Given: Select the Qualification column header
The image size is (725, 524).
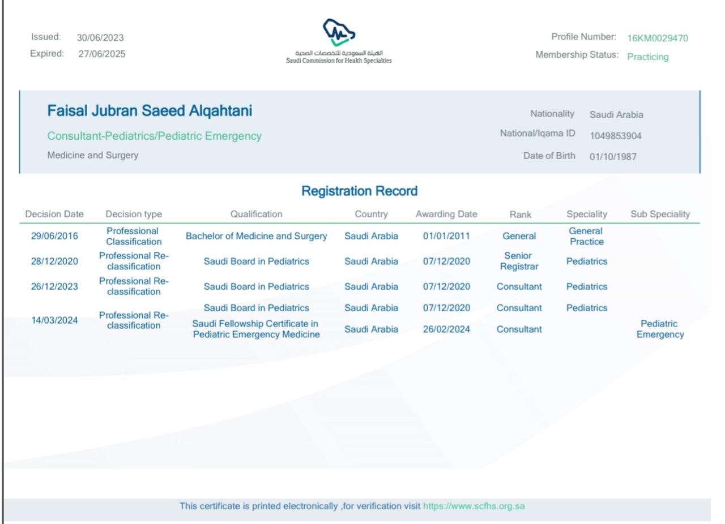Looking at the screenshot, I should 256,214.
